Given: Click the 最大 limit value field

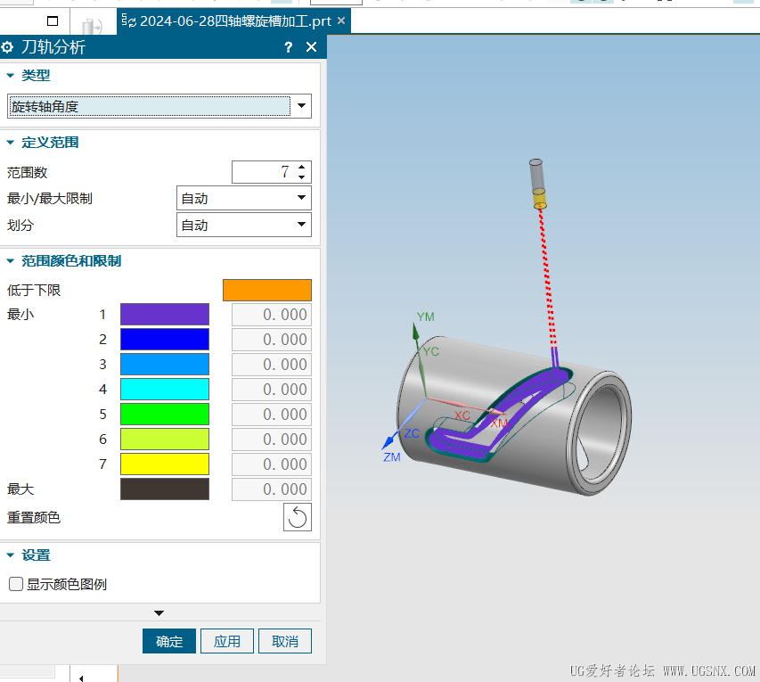Looking at the screenshot, I should coord(272,489).
